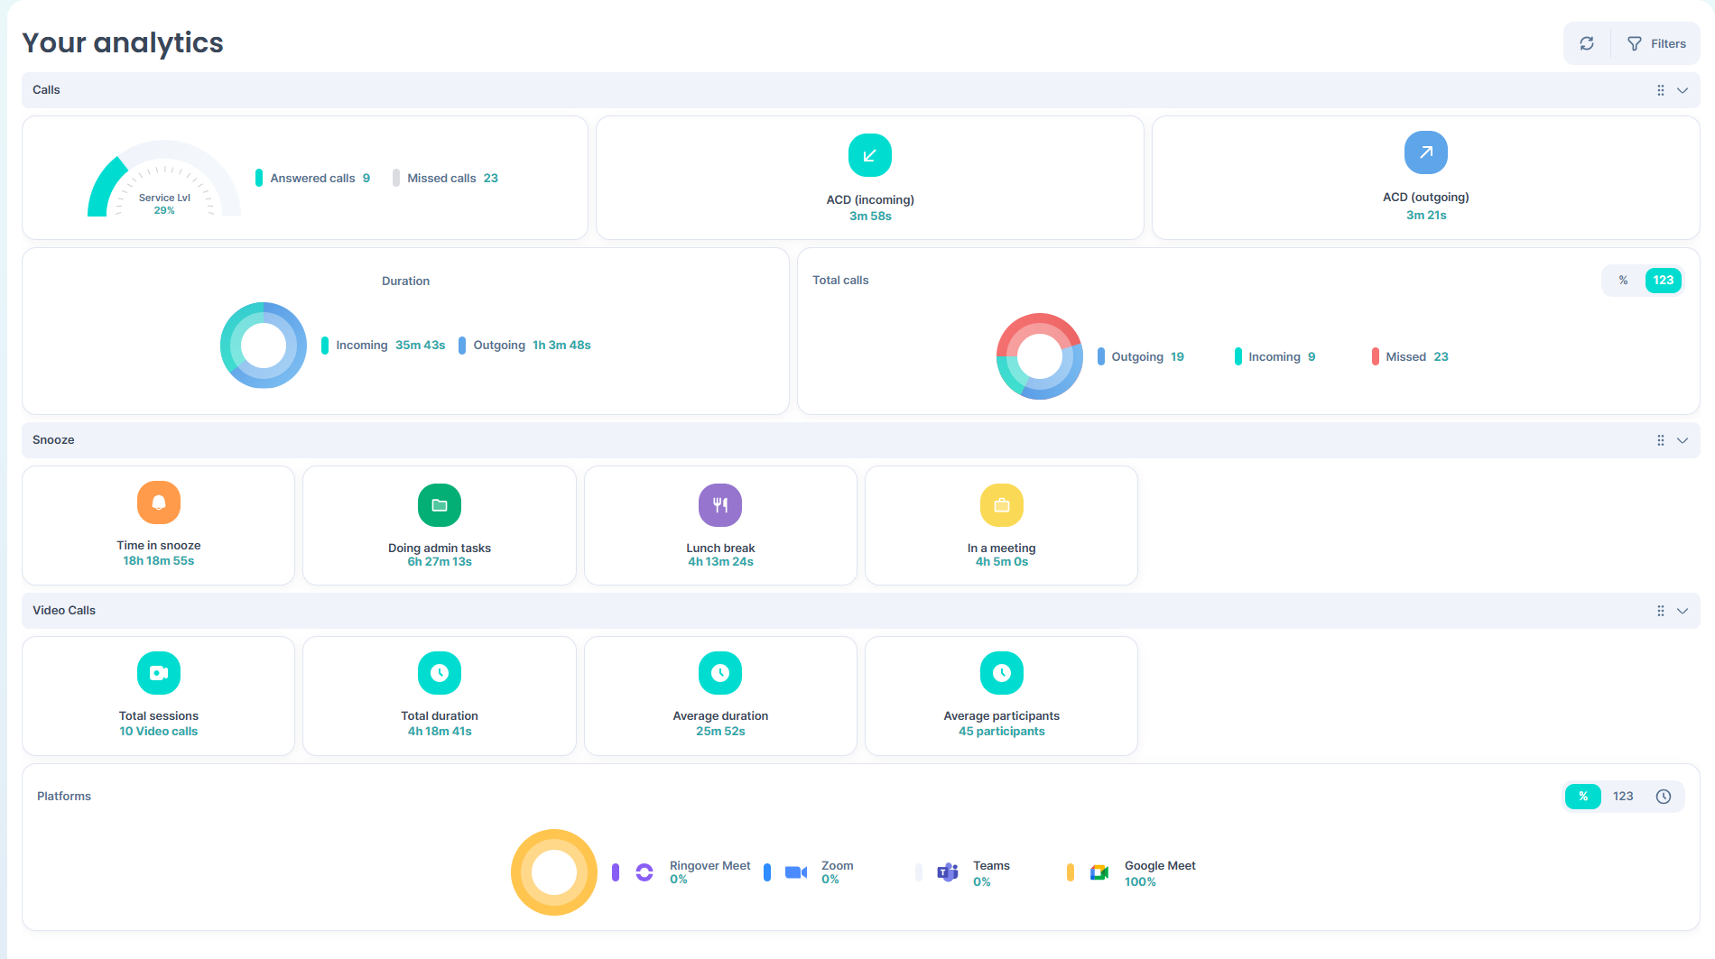Click the '25m 52s' average duration value

(720, 732)
